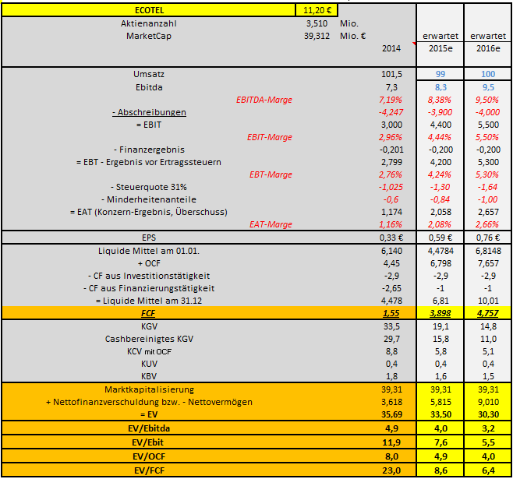Select the = EBIT row label
The width and height of the screenshot is (513, 479).
(x=149, y=125)
